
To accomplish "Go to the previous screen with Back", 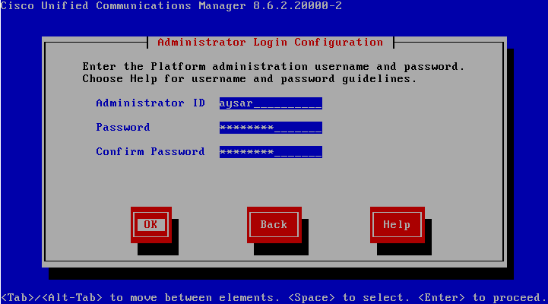I will point(274,225).
